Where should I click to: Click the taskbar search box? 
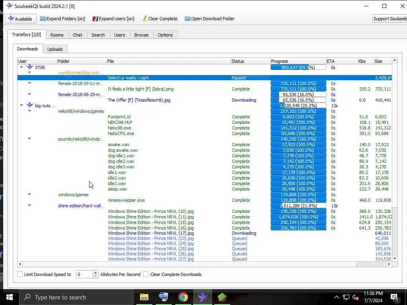[x=76, y=297]
